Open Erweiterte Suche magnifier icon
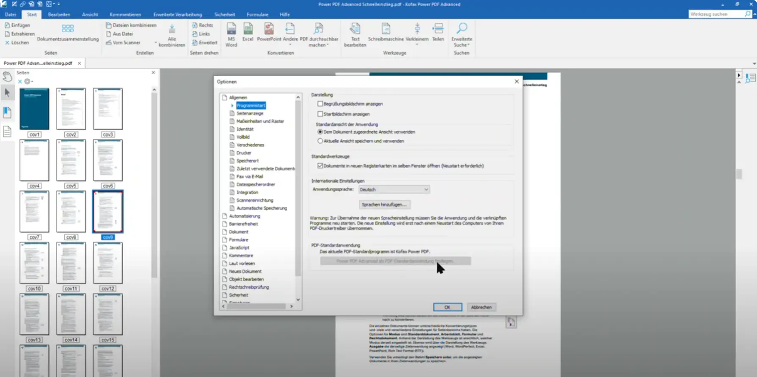The width and height of the screenshot is (757, 377). (462, 29)
